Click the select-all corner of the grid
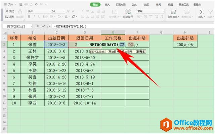 (5, 33)
